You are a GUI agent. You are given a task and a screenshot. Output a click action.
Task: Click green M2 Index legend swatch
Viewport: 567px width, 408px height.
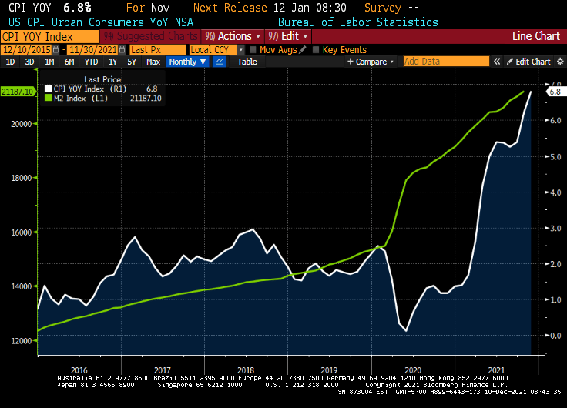tap(48, 98)
